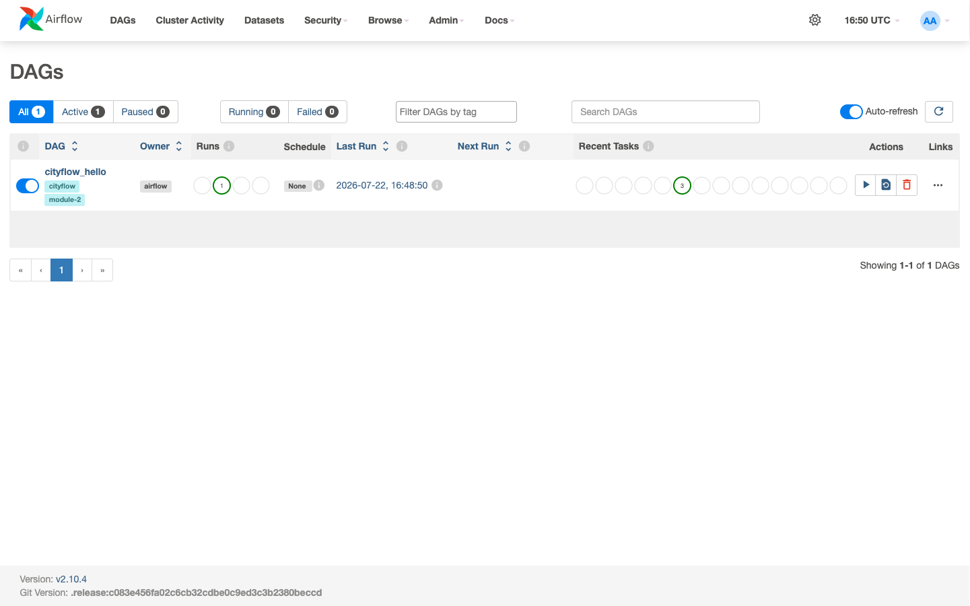Image resolution: width=970 pixels, height=606 pixels.
Task: Click the cityflow tag
Action: (x=62, y=186)
